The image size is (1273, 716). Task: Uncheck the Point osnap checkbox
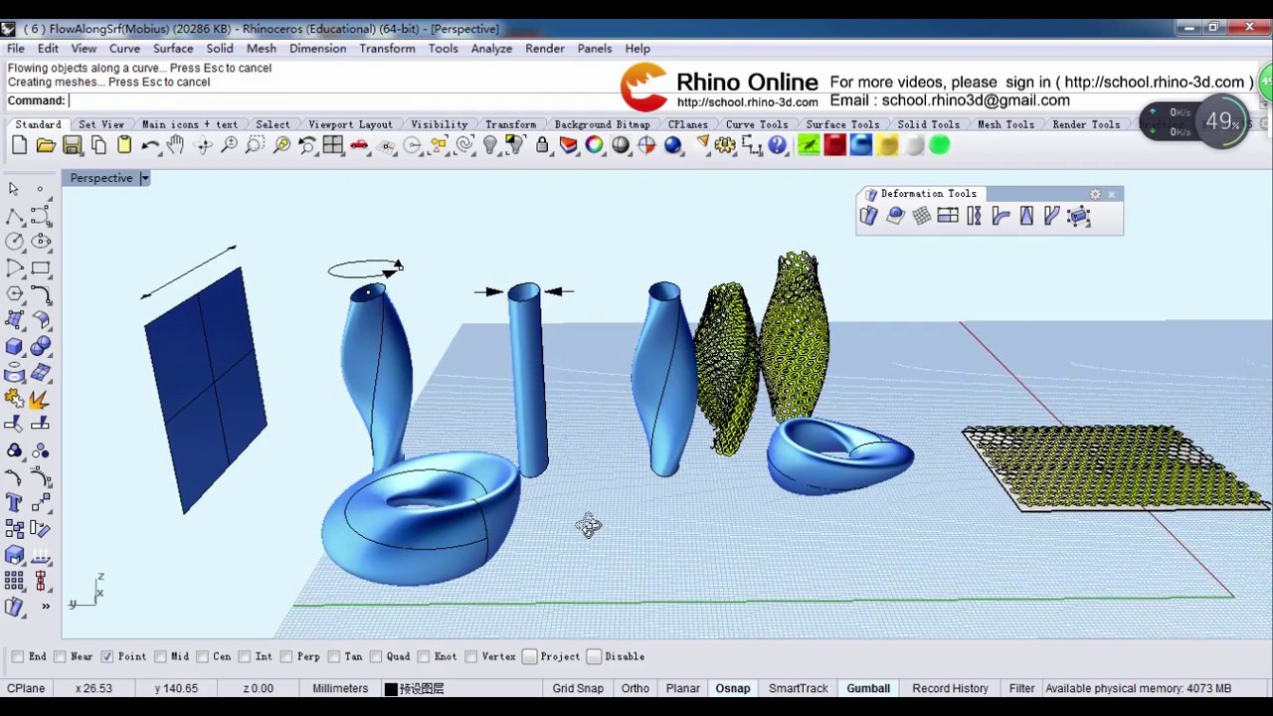[x=106, y=656]
